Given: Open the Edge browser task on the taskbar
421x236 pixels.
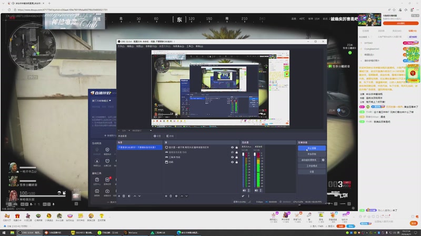Looking at the screenshot, I should 188,232.
